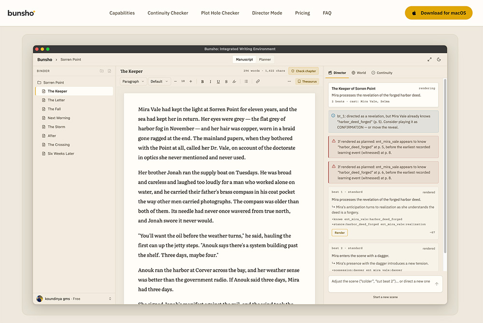
Task: Insert a bulleted list
Action: 246,81
